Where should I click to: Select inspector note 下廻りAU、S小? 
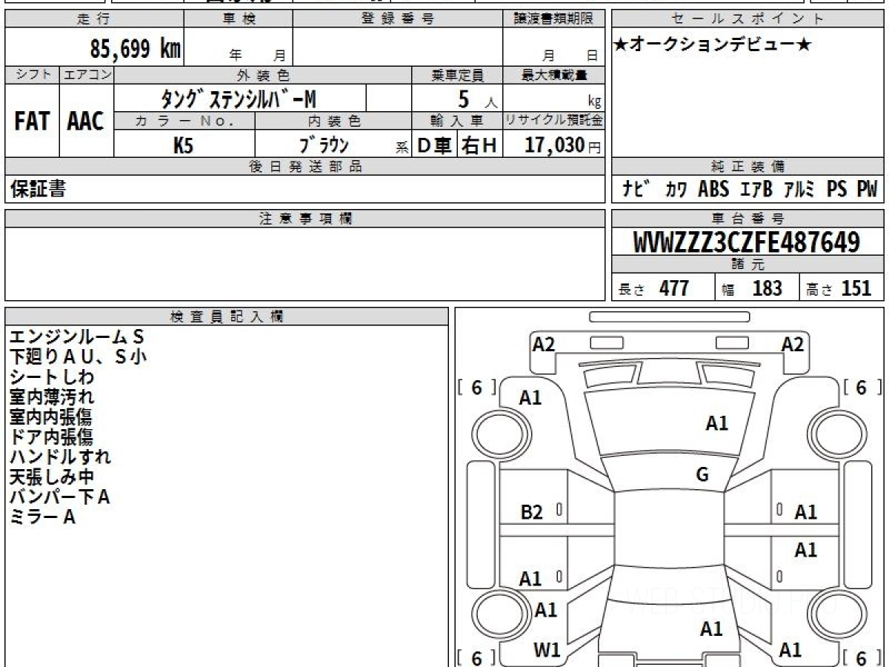coord(79,357)
